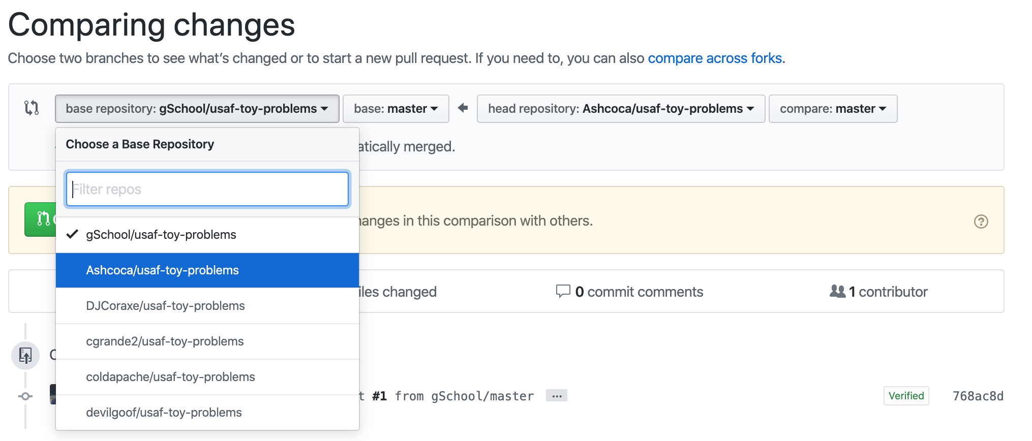The width and height of the screenshot is (1032, 441).
Task: Click the left-pointing arrow between base and head
Action: 463,108
